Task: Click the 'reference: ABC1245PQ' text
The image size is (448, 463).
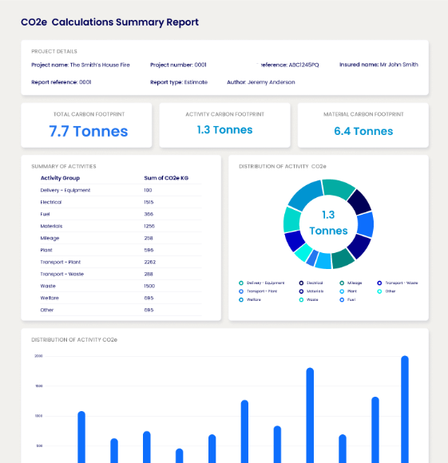Action: coord(289,65)
